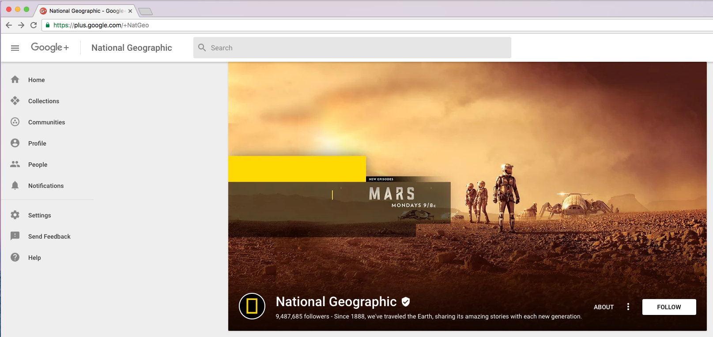
Task: Click the Notifications bell icon
Action: click(15, 185)
